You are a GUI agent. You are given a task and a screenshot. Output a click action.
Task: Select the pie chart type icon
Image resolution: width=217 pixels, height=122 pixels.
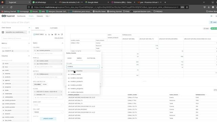62,35
